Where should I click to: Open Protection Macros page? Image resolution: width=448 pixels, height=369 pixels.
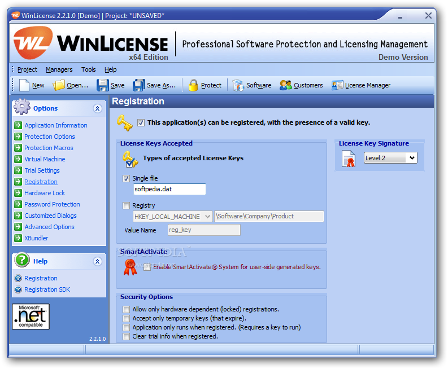(x=49, y=148)
